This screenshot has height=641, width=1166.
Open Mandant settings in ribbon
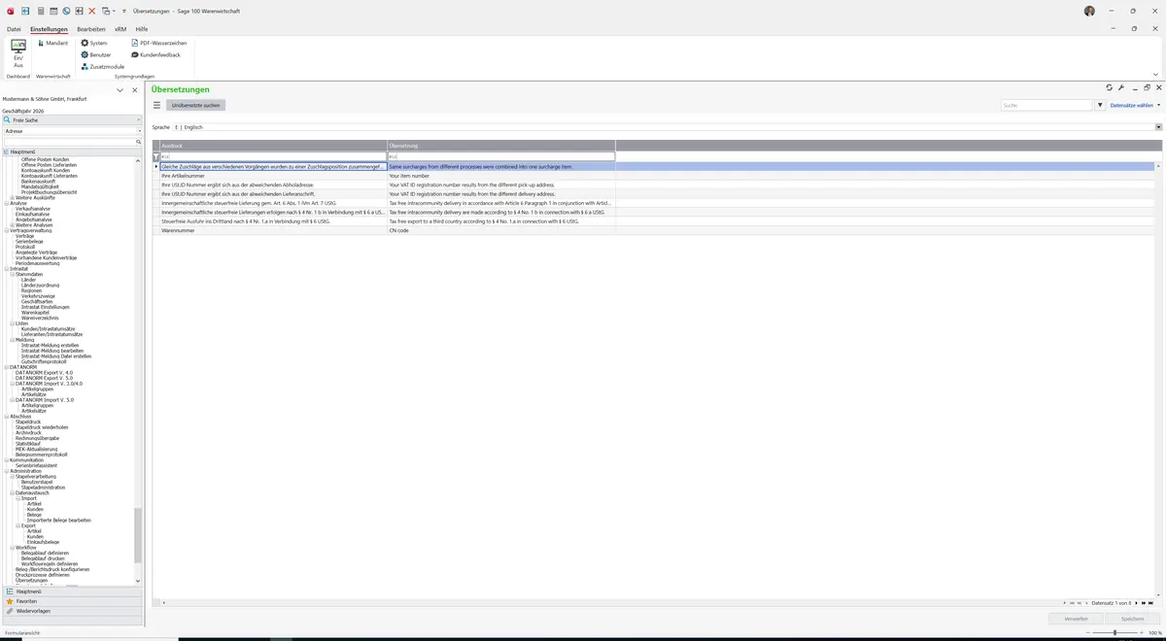pos(52,43)
